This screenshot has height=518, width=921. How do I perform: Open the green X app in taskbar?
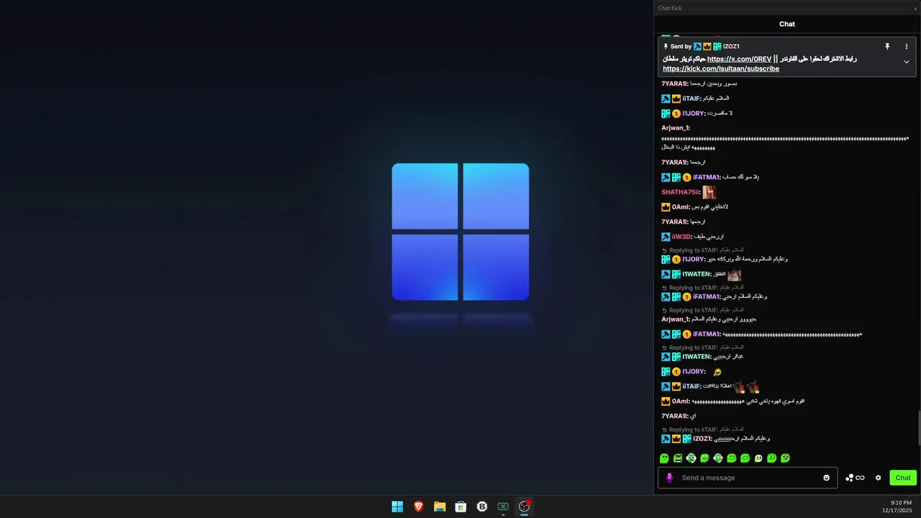point(503,506)
